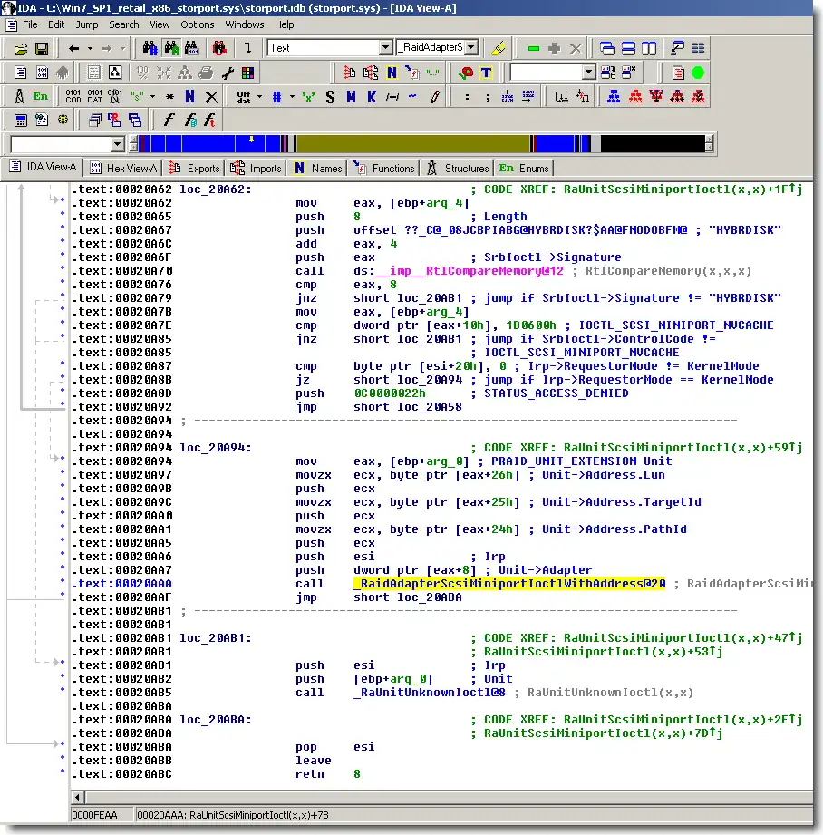
Task: Click the semicolon repeatable comment icon
Action: tap(488, 97)
